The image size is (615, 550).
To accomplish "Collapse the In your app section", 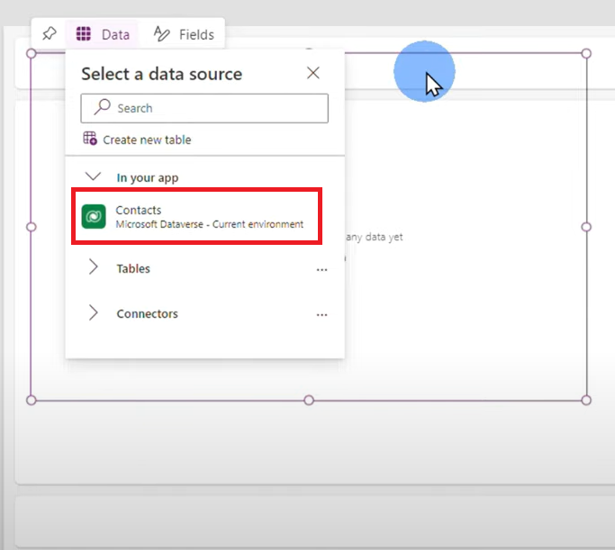I will [x=94, y=176].
